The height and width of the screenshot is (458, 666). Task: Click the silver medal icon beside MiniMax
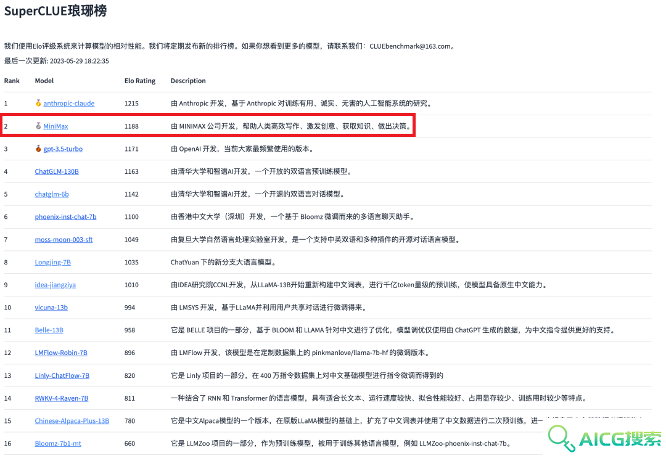pyautogui.click(x=38, y=126)
